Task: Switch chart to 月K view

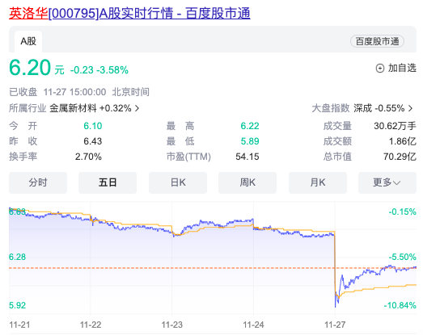Action: click(318, 182)
